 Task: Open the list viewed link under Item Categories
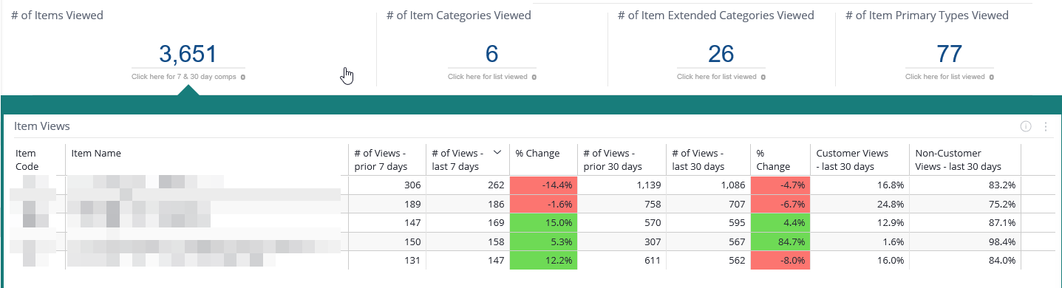(488, 76)
